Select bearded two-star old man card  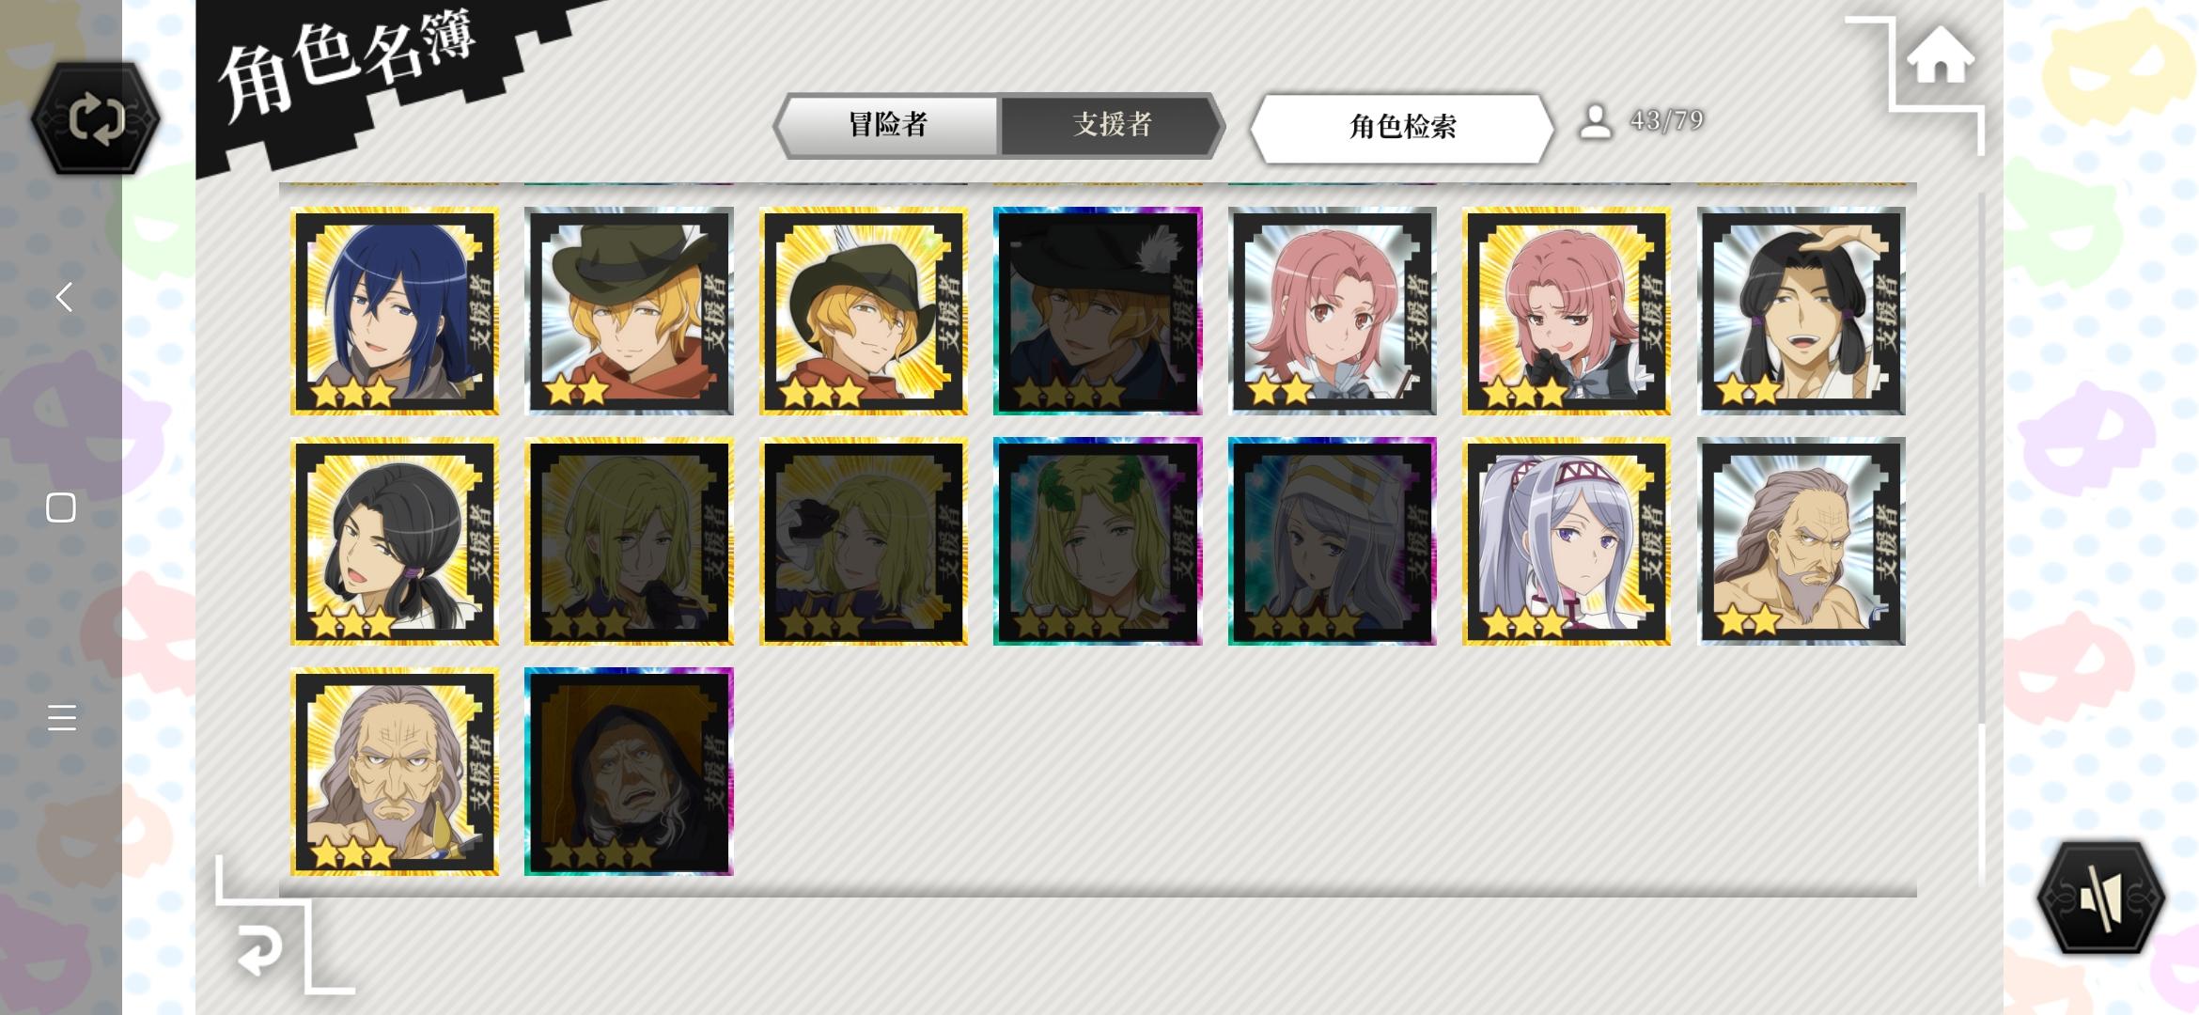click(x=1801, y=541)
